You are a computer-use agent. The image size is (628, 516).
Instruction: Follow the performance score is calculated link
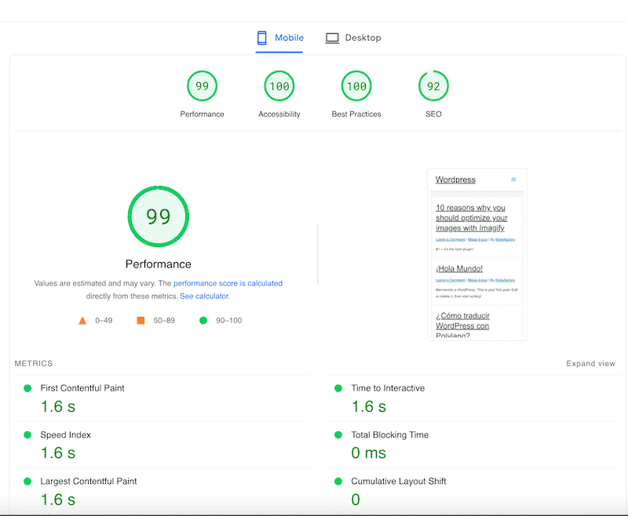click(x=228, y=283)
